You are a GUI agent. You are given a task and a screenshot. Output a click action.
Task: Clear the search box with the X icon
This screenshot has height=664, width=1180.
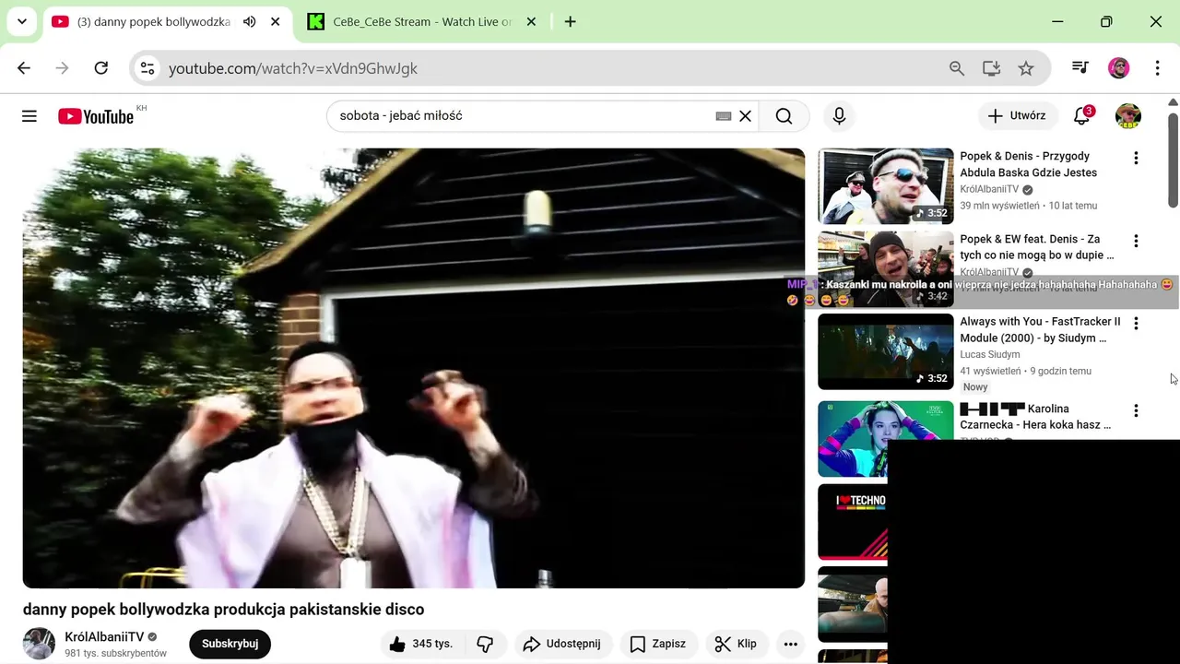[746, 116]
